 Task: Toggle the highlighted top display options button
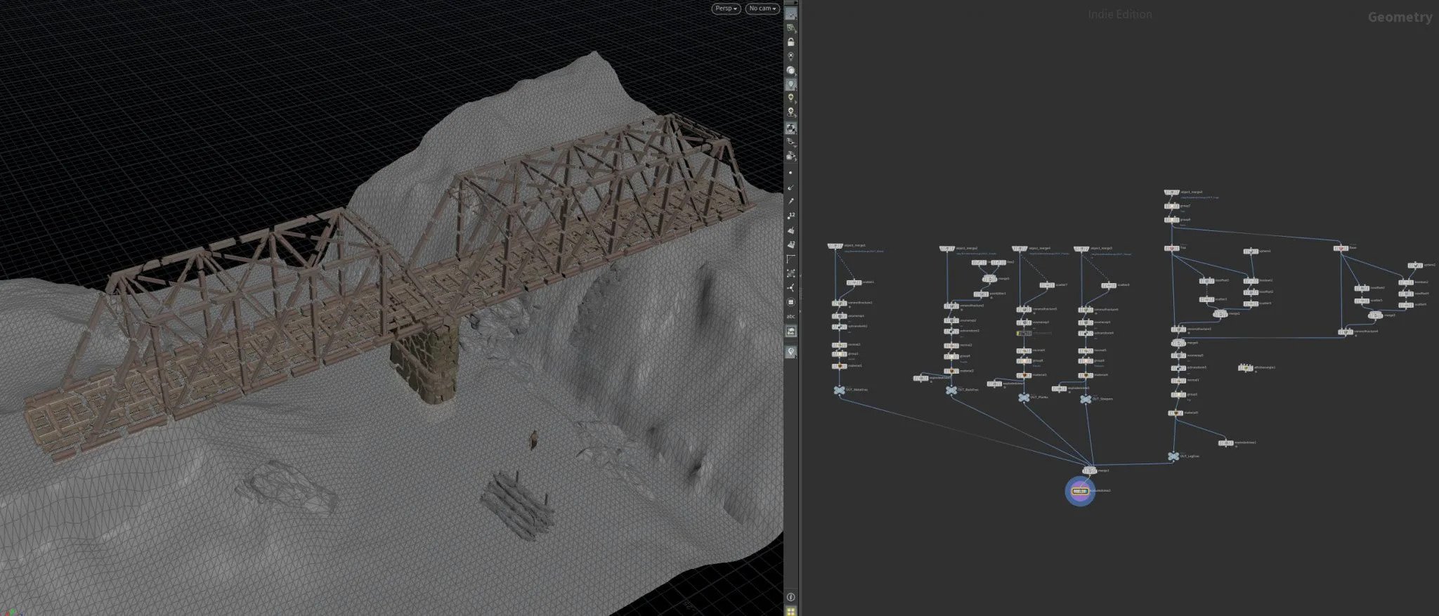click(x=791, y=13)
